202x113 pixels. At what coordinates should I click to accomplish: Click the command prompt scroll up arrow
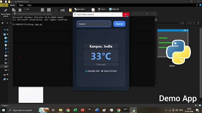156,17
